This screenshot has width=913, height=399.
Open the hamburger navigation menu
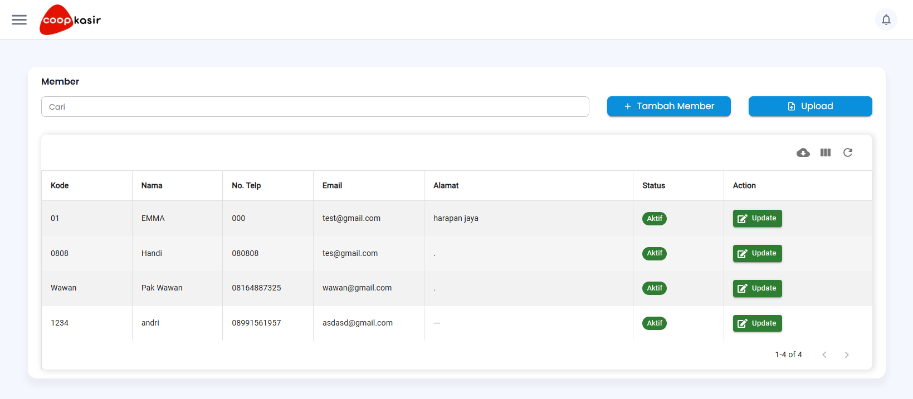(19, 20)
